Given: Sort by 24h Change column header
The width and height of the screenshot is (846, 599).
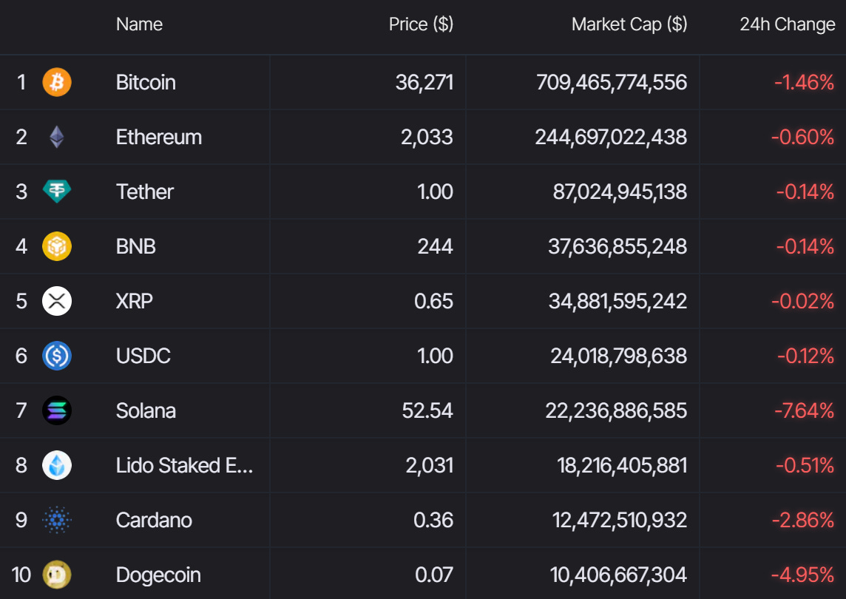Looking at the screenshot, I should point(787,24).
